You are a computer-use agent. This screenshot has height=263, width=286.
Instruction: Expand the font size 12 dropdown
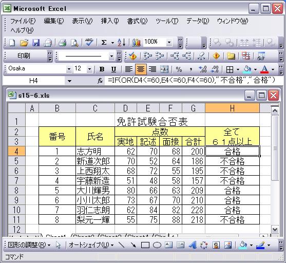(89, 69)
